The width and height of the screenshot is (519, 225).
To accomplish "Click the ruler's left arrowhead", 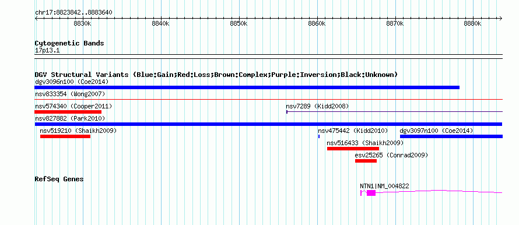I will coord(36,19).
